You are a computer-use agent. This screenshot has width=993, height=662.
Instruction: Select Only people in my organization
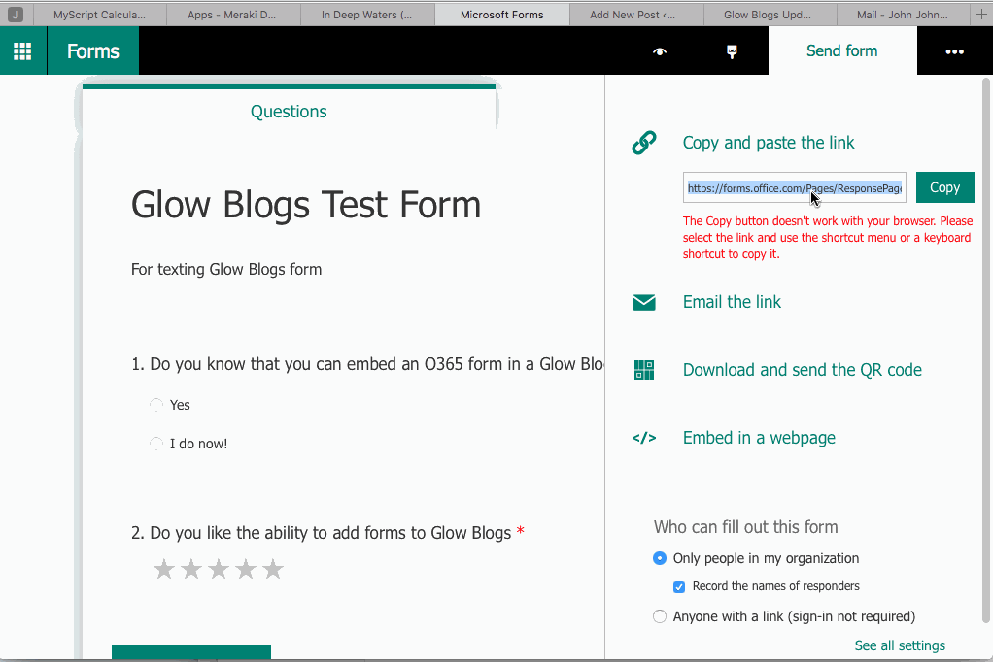tap(660, 558)
